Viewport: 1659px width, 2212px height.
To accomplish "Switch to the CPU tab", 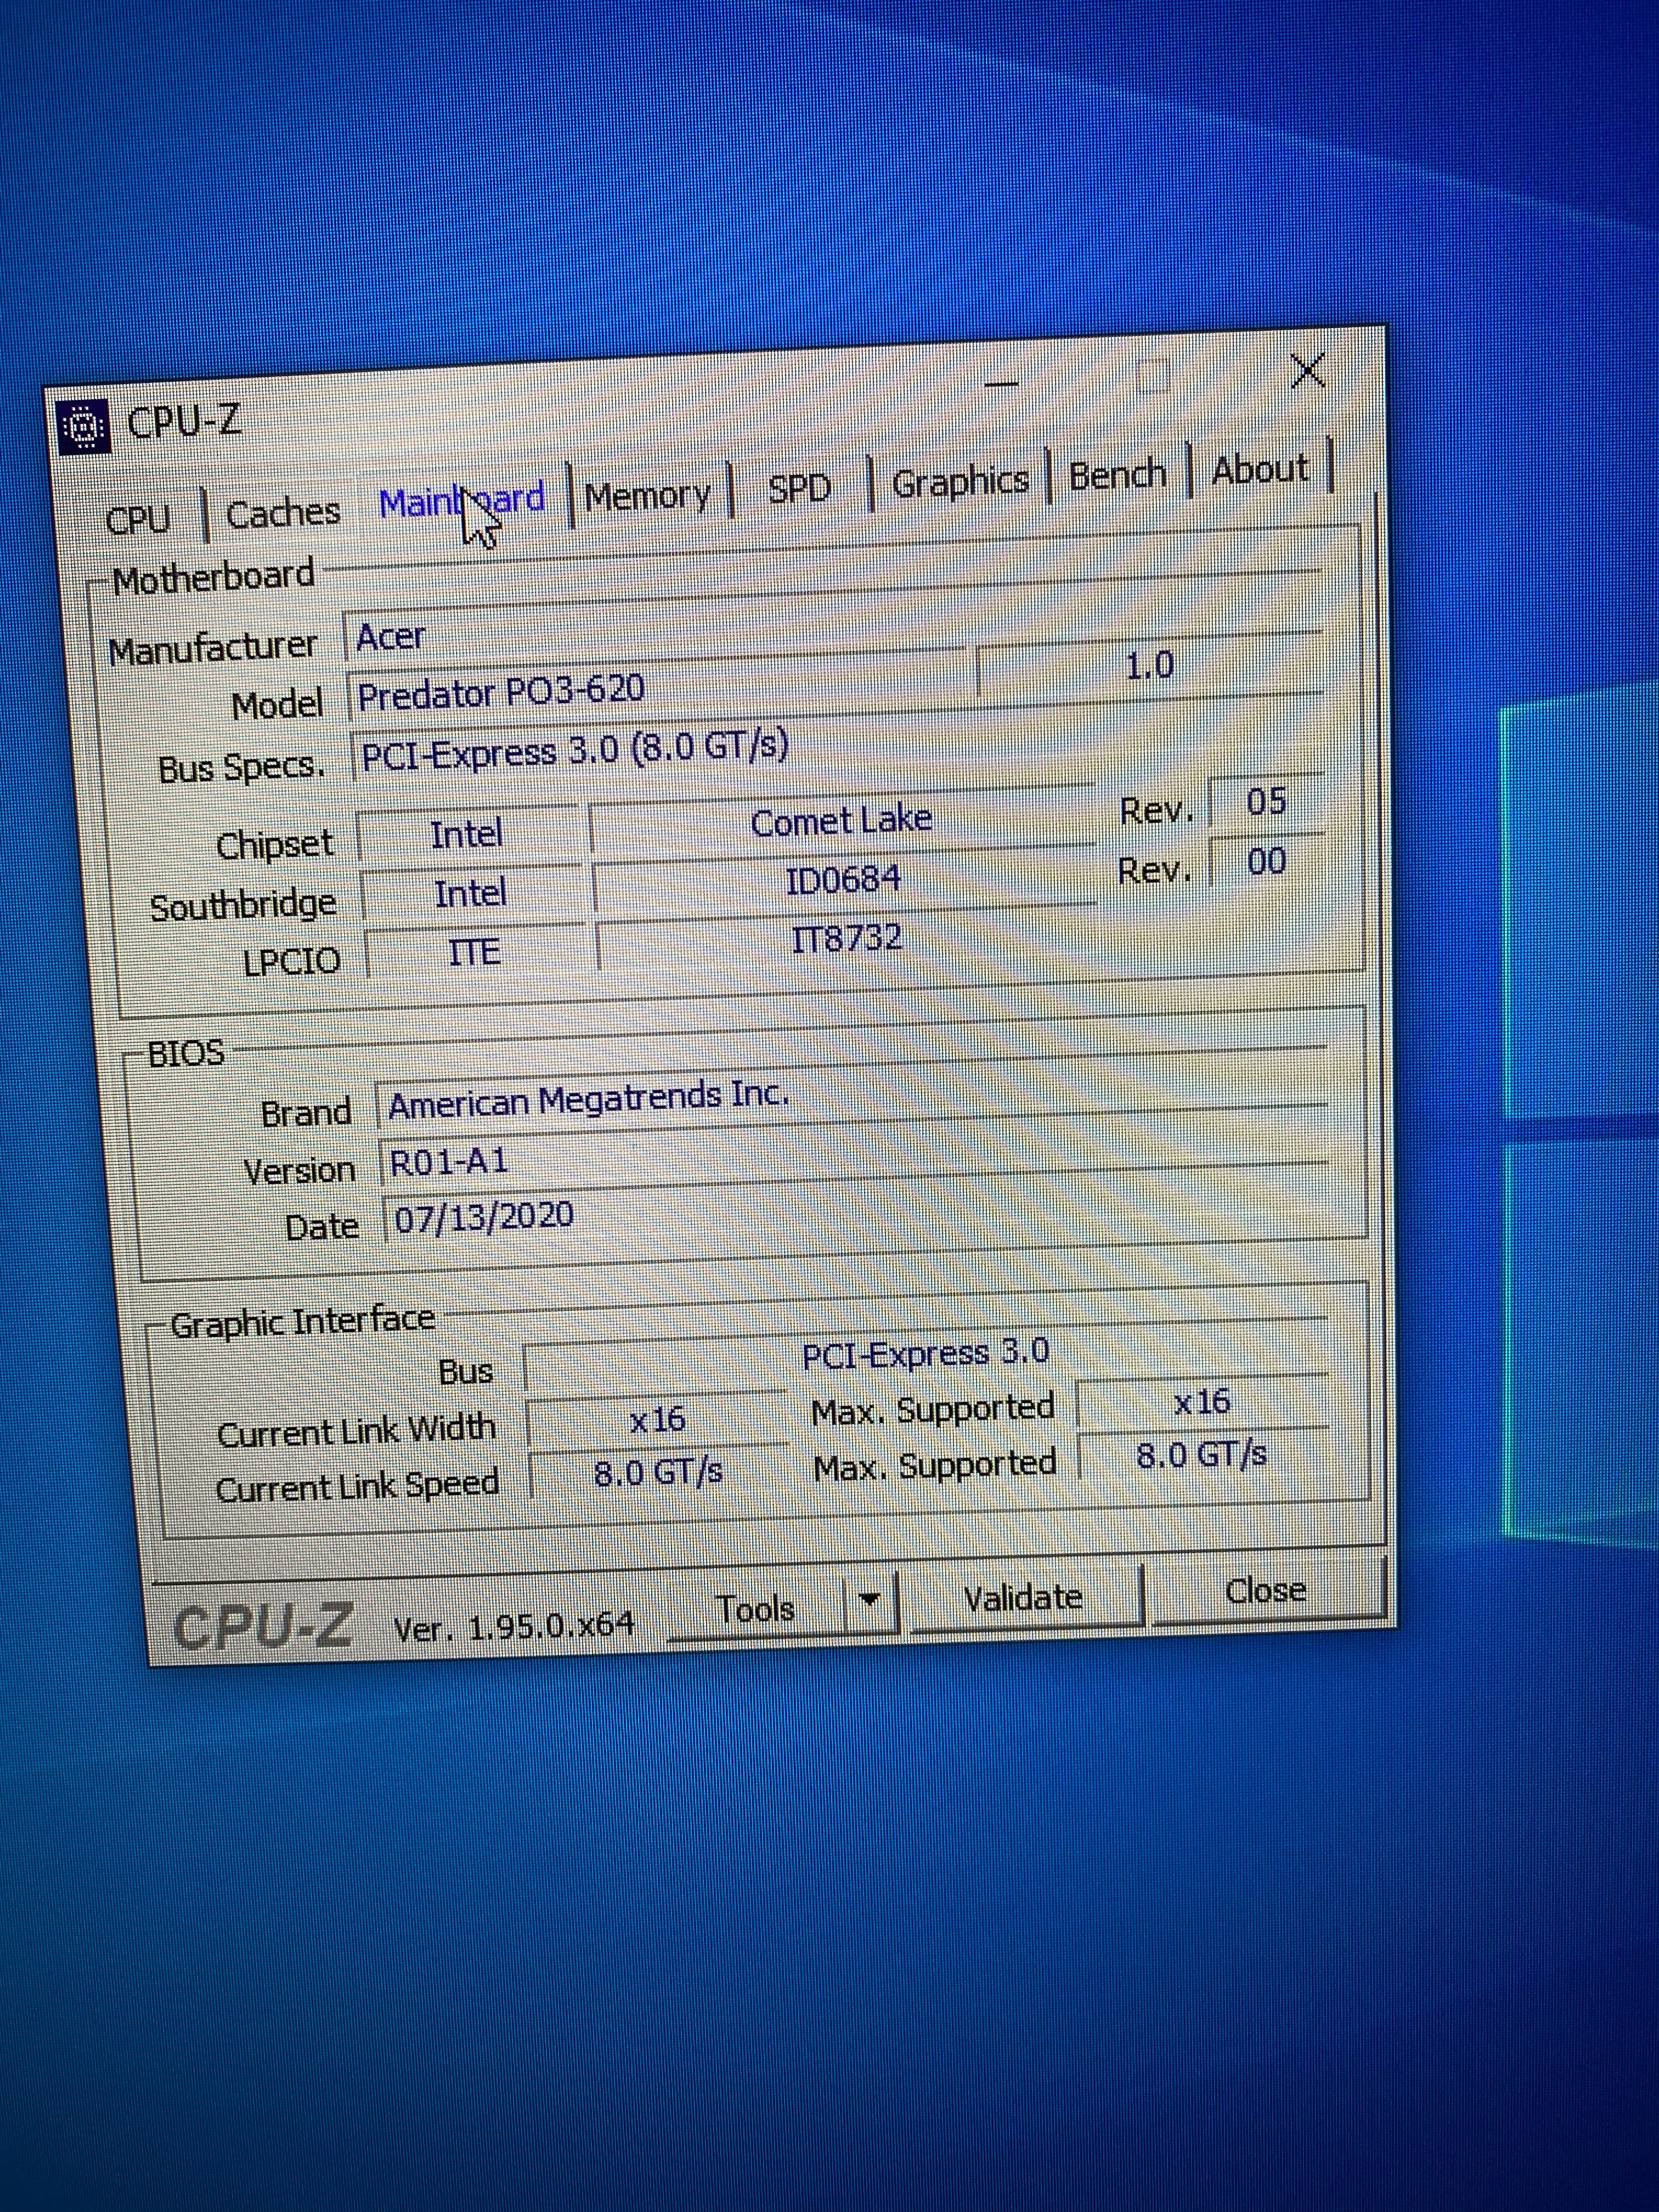I will point(138,520).
